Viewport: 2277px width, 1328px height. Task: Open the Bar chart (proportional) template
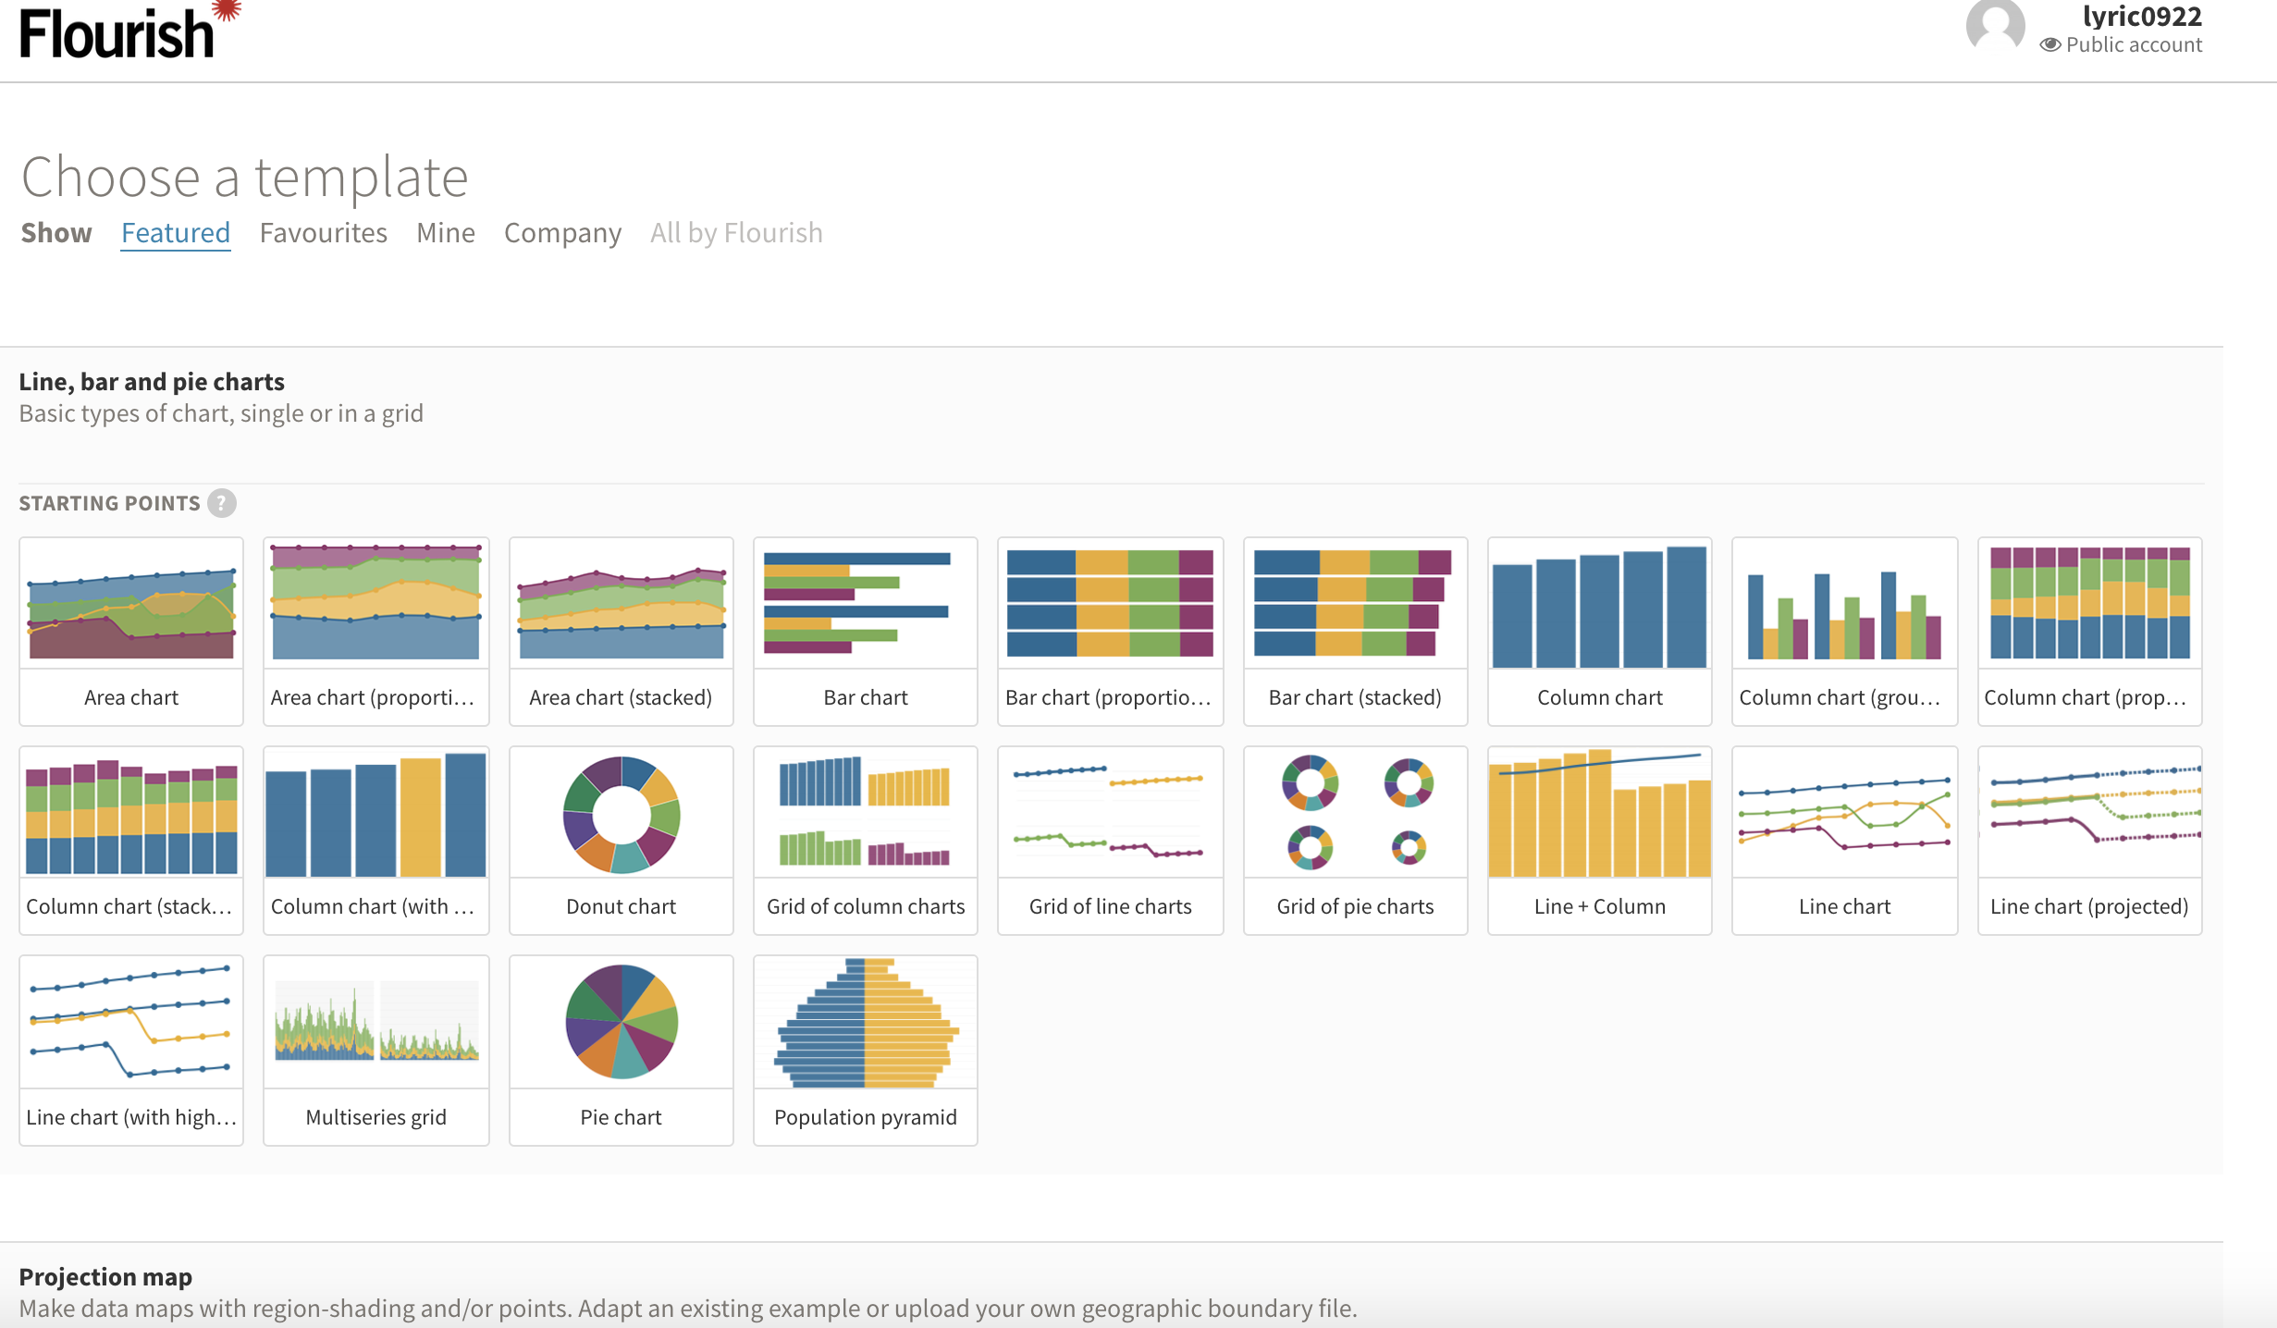tap(1111, 632)
